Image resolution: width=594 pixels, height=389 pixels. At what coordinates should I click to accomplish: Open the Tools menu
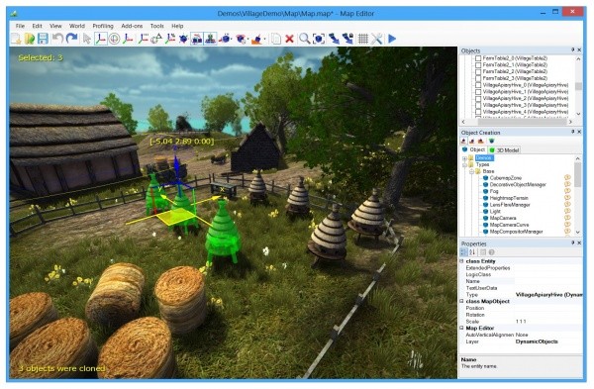point(156,26)
